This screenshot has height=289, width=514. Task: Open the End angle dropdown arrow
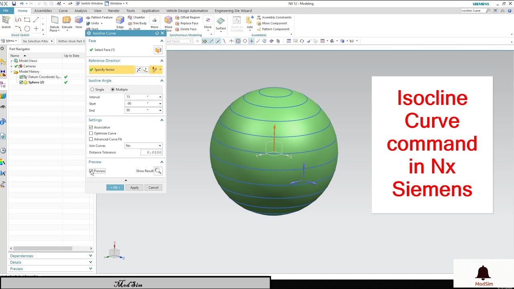click(x=160, y=110)
